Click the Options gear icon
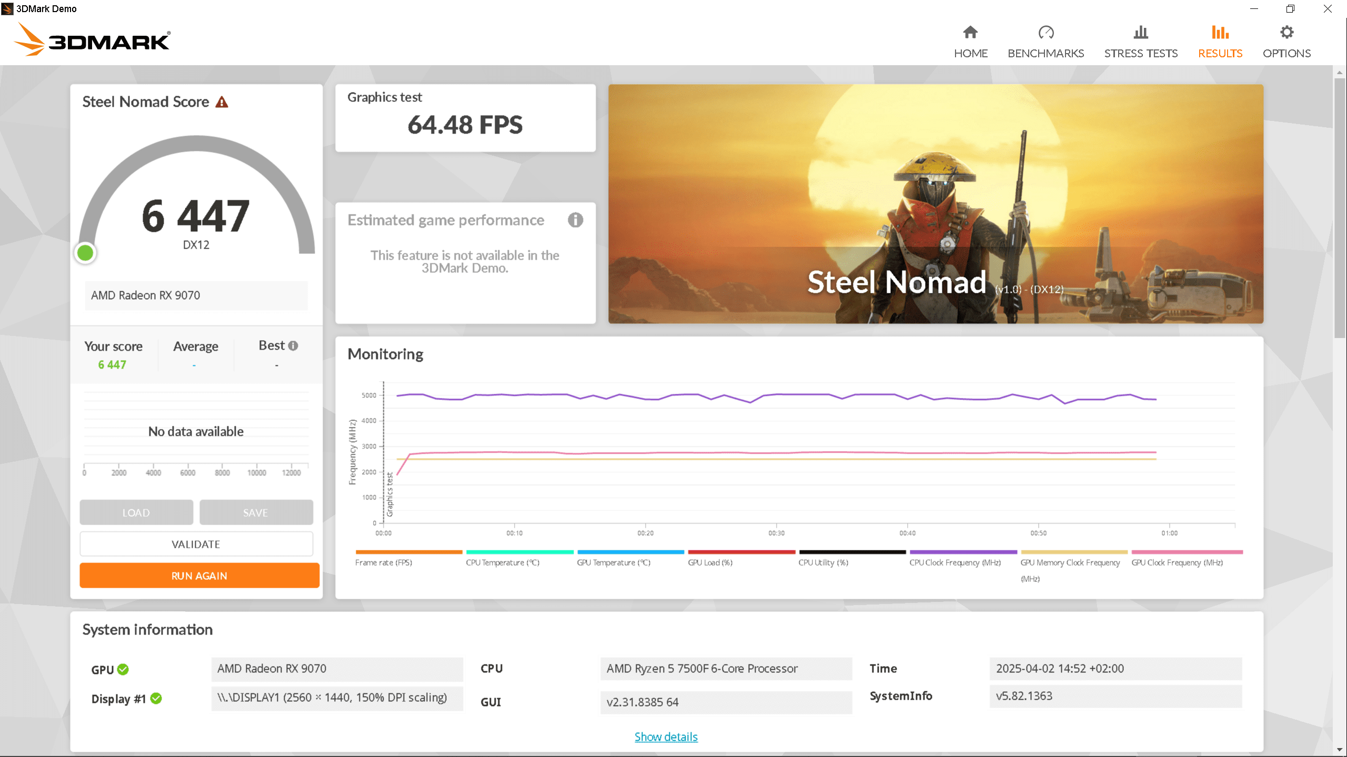This screenshot has width=1347, height=757. coord(1286,33)
